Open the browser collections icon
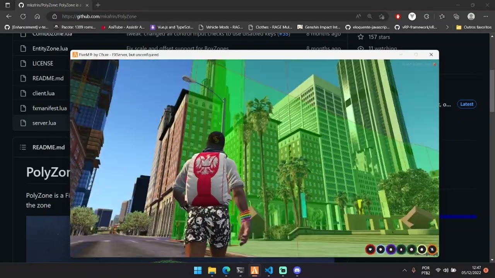The height and width of the screenshot is (278, 495). coord(456,16)
